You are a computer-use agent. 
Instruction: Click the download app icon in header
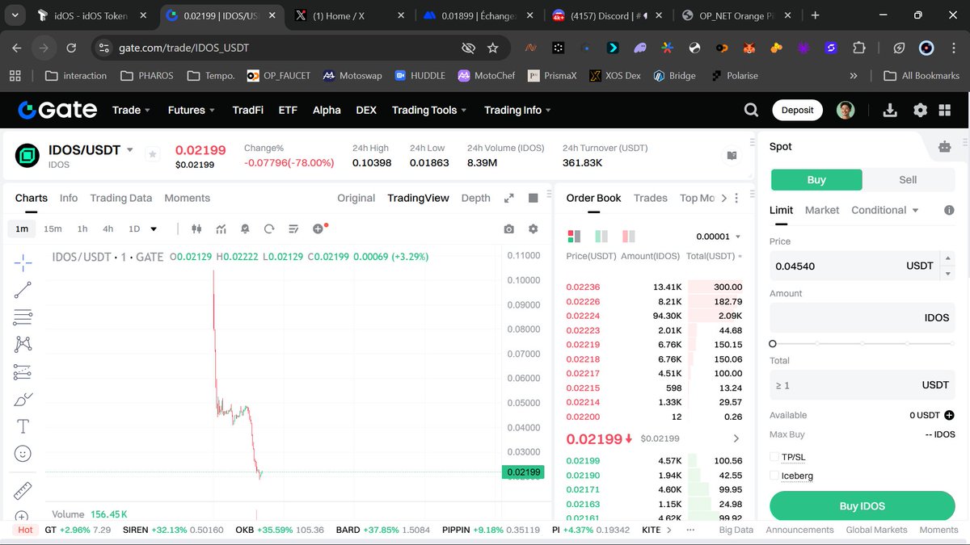coord(890,111)
